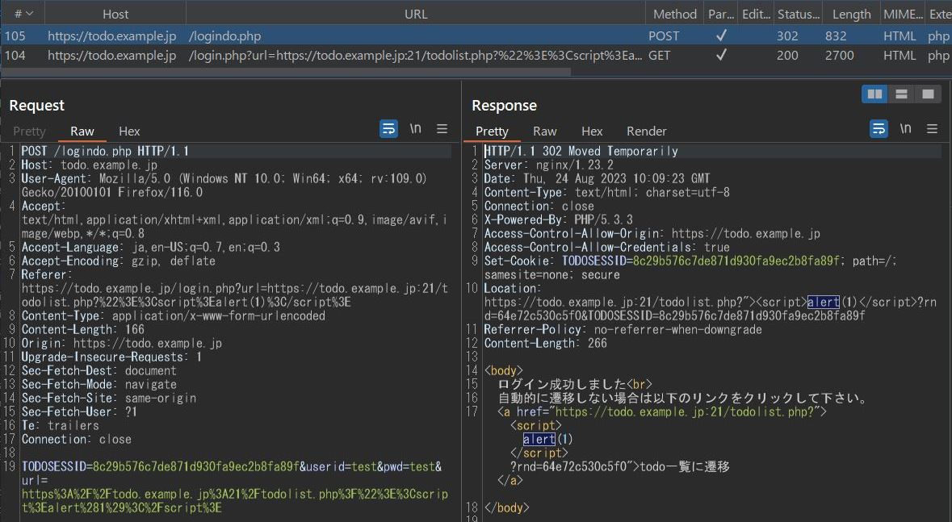The height and width of the screenshot is (522, 952).
Task: Click the Te: trailers request header
Action: click(x=60, y=425)
